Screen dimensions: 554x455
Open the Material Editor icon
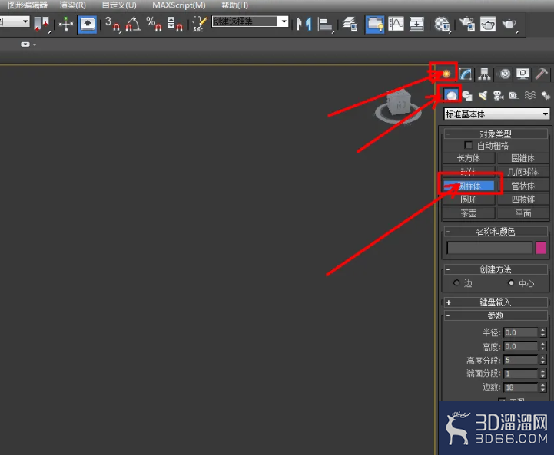[x=442, y=24]
